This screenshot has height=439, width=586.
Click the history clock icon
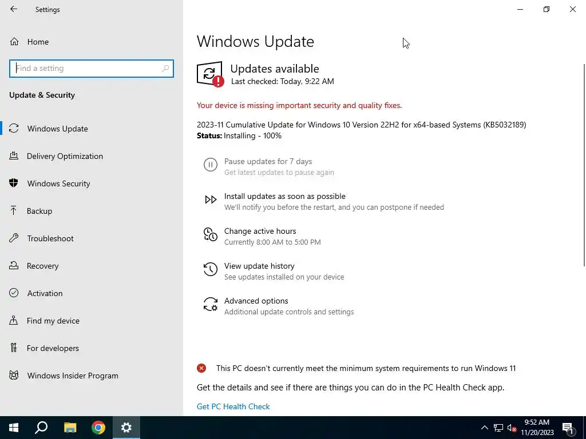(x=211, y=269)
